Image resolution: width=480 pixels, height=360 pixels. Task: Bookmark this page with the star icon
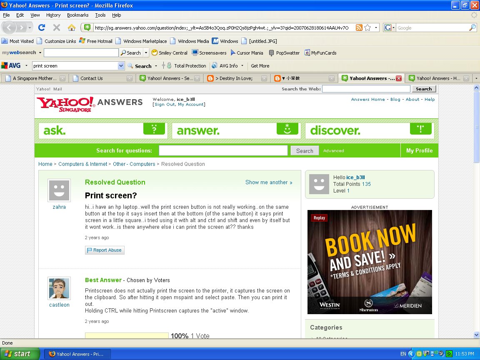click(367, 28)
